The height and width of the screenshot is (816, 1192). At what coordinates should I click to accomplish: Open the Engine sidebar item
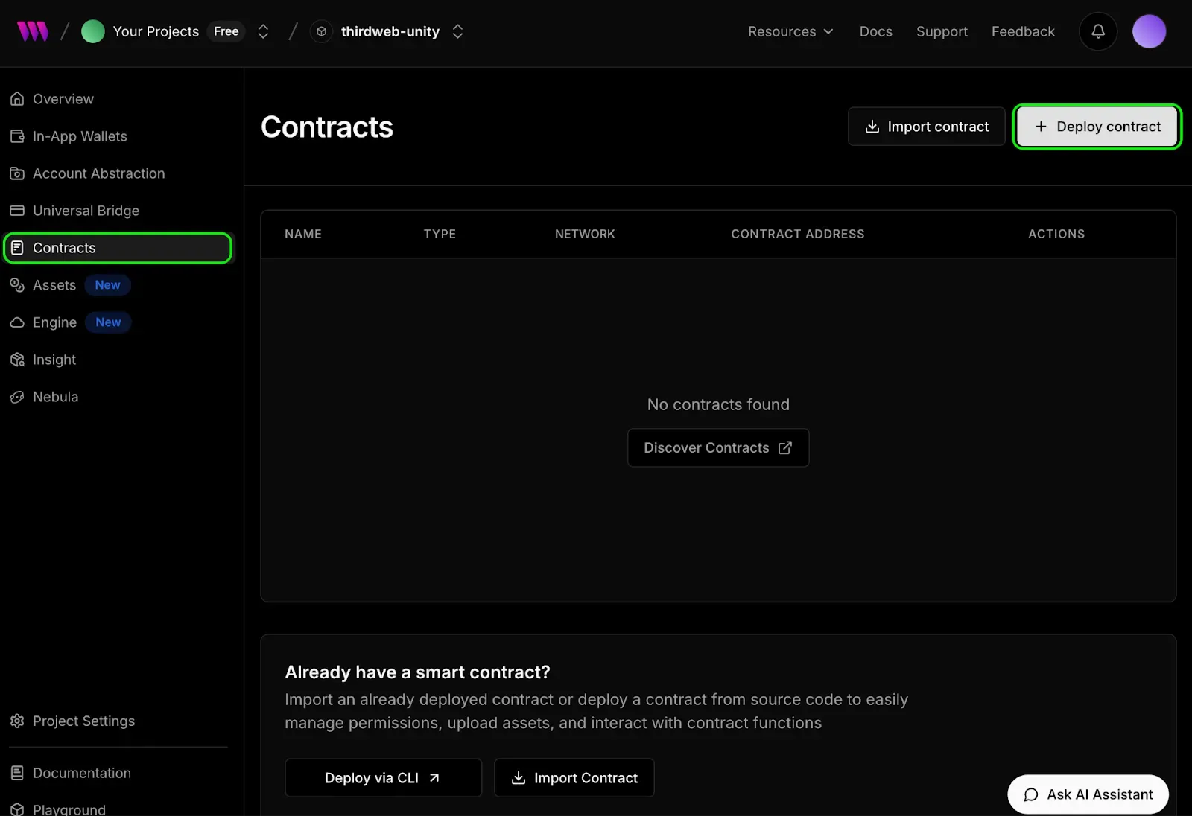[55, 322]
